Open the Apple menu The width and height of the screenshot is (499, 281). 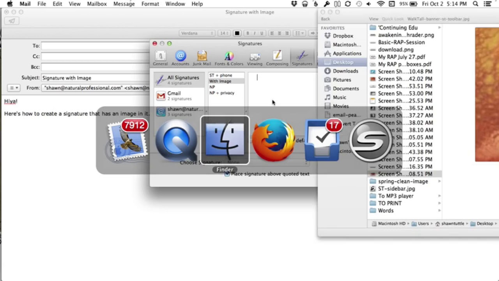tap(9, 4)
